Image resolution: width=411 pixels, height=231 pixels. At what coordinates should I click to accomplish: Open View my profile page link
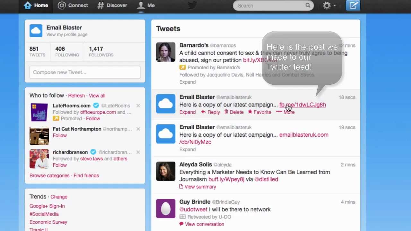(67, 35)
